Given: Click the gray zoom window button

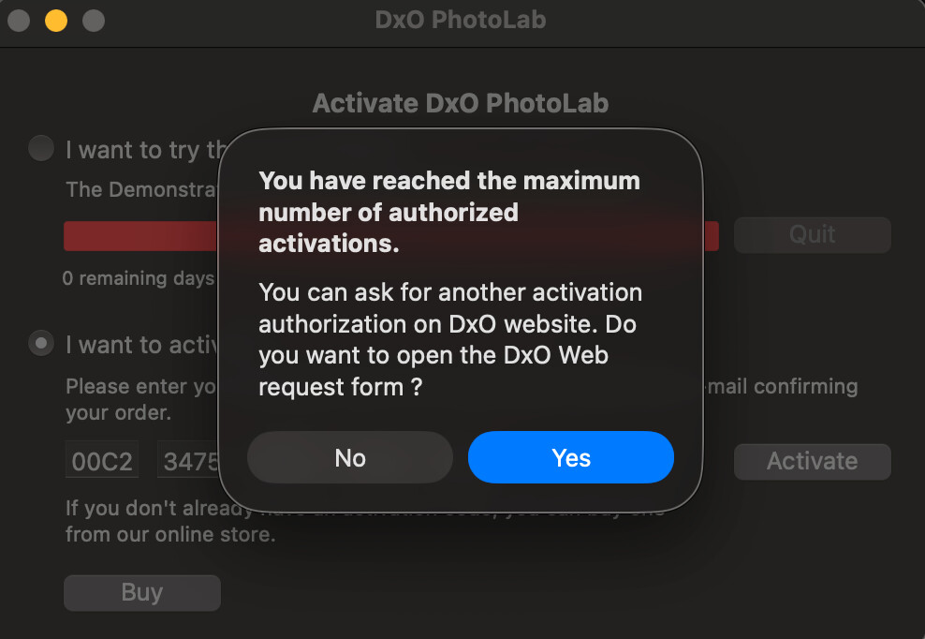Looking at the screenshot, I should 94,21.
